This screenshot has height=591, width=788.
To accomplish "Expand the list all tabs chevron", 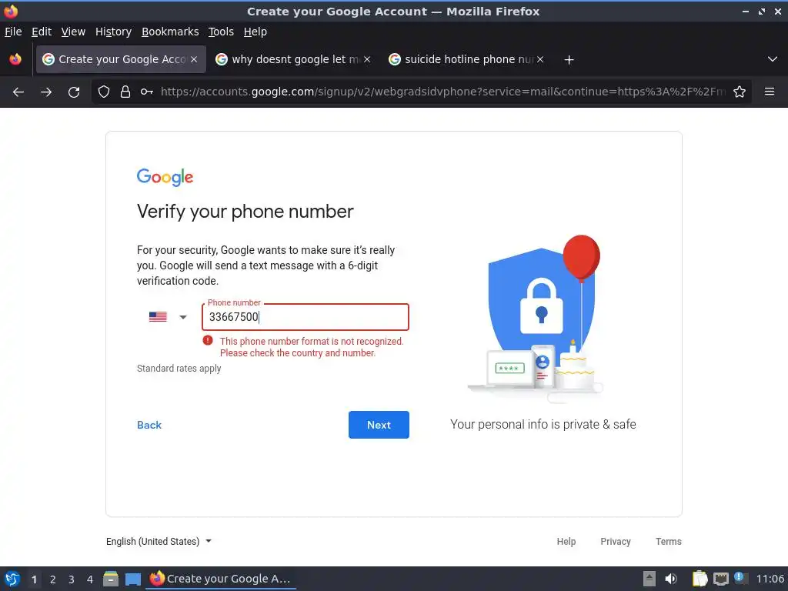I will 773,59.
